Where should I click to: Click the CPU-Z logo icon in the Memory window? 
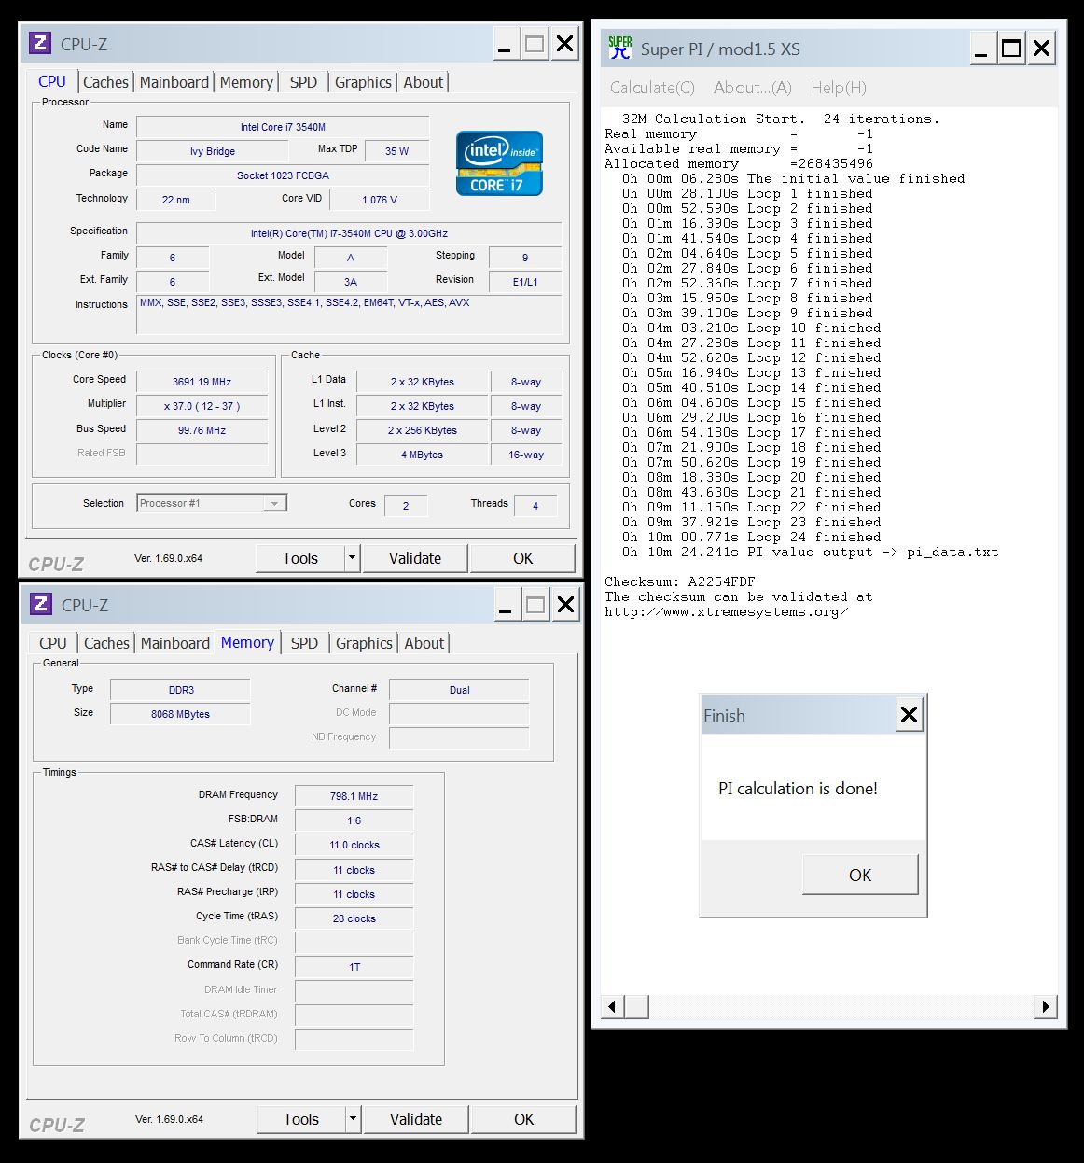click(41, 604)
